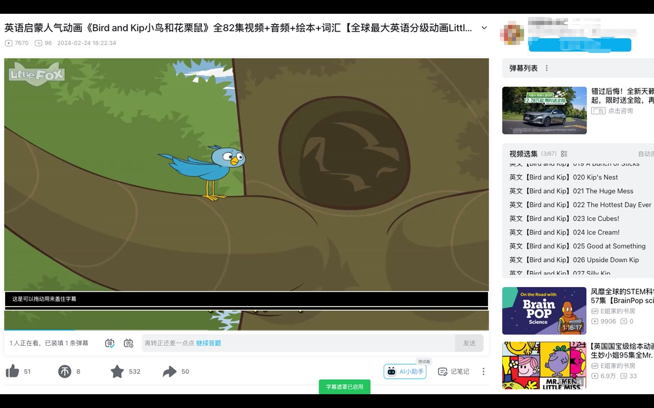Image resolution: width=654 pixels, height=408 pixels.
Task: Click the publish date 2024-02-24 18:22:34
Action: 86,43
